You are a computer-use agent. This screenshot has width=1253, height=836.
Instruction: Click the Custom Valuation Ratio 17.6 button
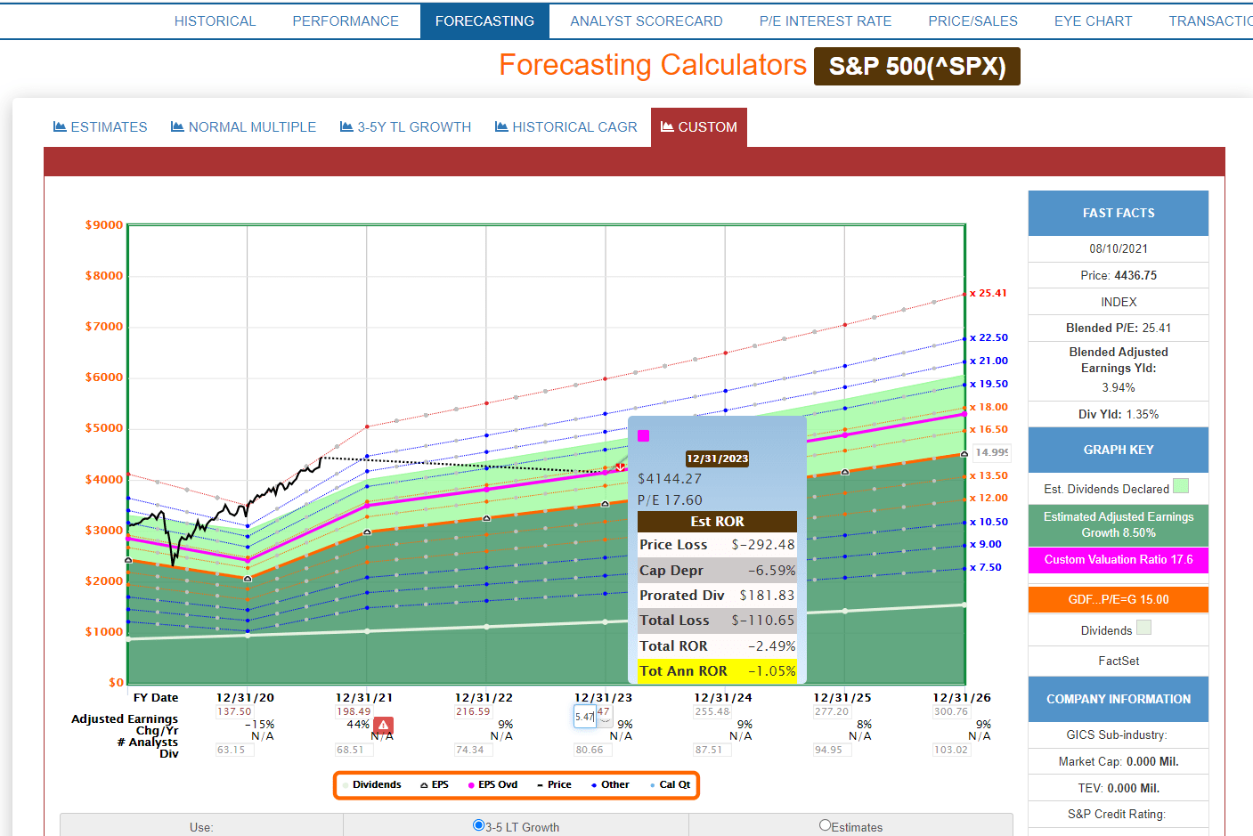click(x=1118, y=560)
